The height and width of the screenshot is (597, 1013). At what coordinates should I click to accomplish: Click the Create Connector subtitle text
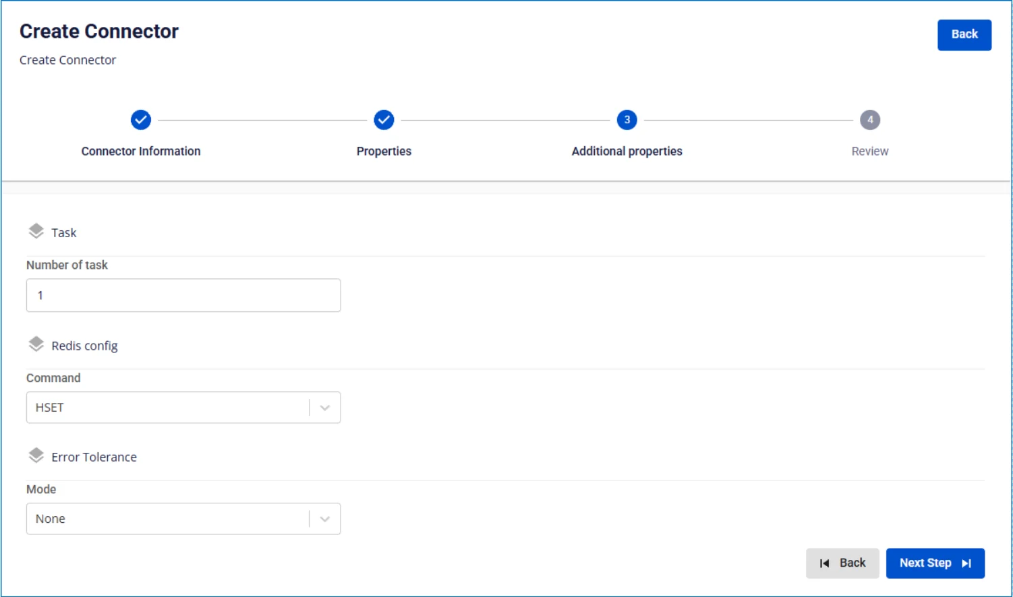[x=67, y=60]
